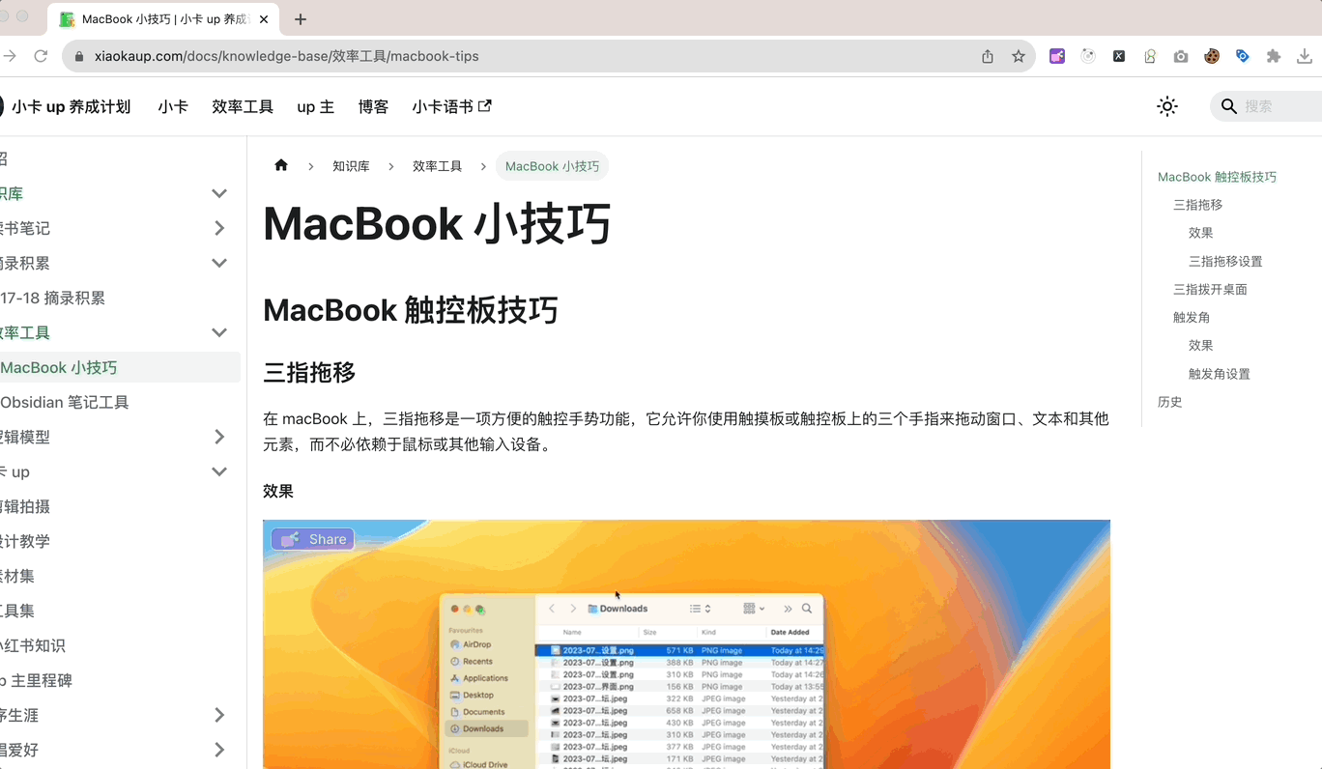This screenshot has height=769, width=1322.
Task: Click the search magnifier icon in navbar
Action: click(1229, 106)
